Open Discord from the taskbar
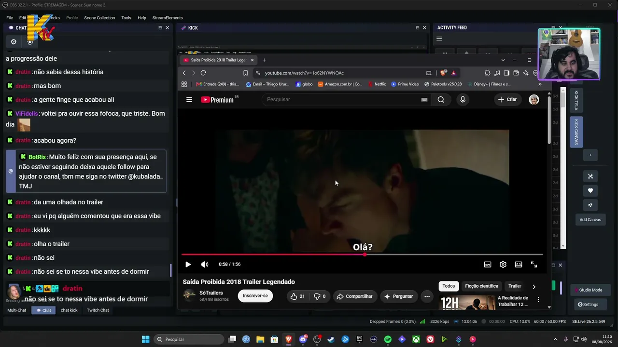The width and height of the screenshot is (618, 347). 303,339
